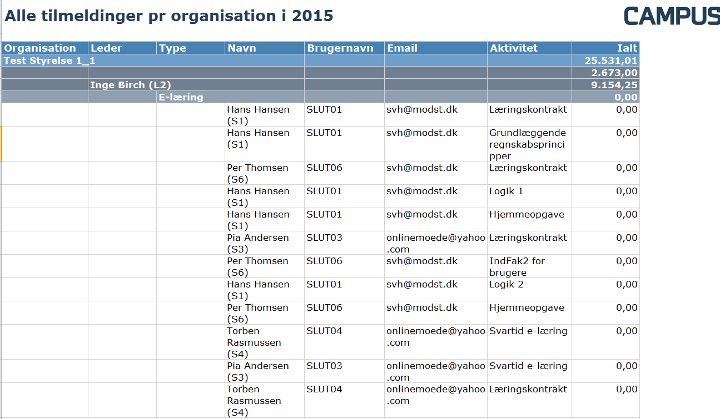The width and height of the screenshot is (720, 419).
Task: Click the Logik 1 activity cell
Action: [529, 196]
